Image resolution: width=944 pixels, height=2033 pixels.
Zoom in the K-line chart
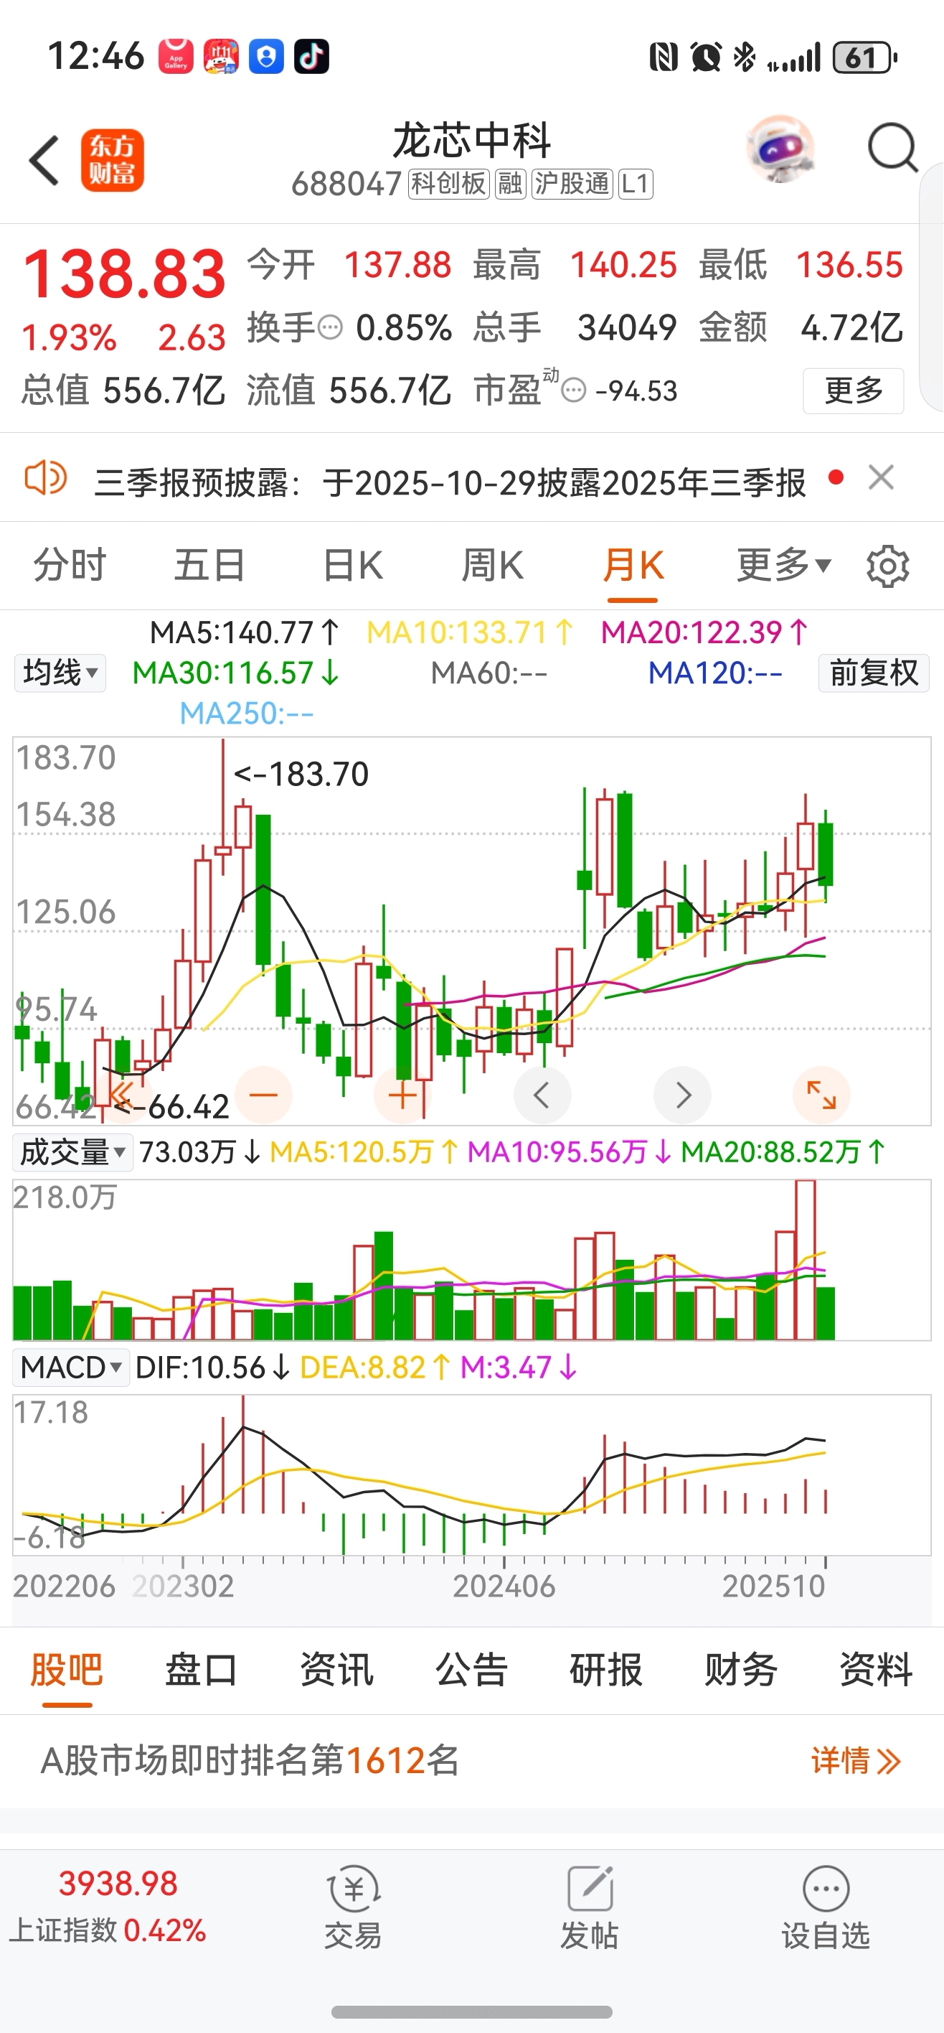(x=402, y=1095)
